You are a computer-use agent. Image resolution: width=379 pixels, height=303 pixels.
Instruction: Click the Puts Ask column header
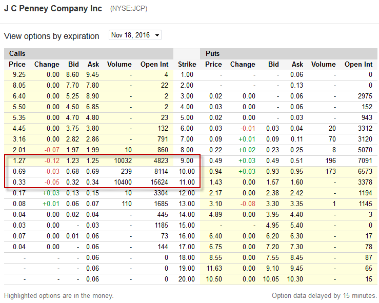297,64
